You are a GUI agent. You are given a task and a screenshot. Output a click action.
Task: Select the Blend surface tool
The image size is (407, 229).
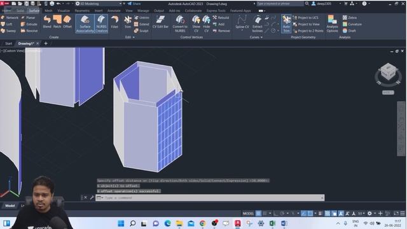[x=47, y=22]
